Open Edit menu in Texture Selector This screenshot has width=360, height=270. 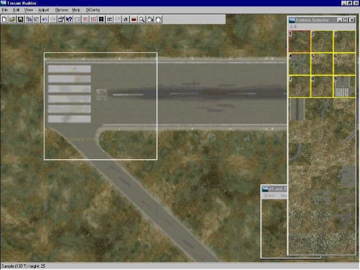(x=293, y=27)
